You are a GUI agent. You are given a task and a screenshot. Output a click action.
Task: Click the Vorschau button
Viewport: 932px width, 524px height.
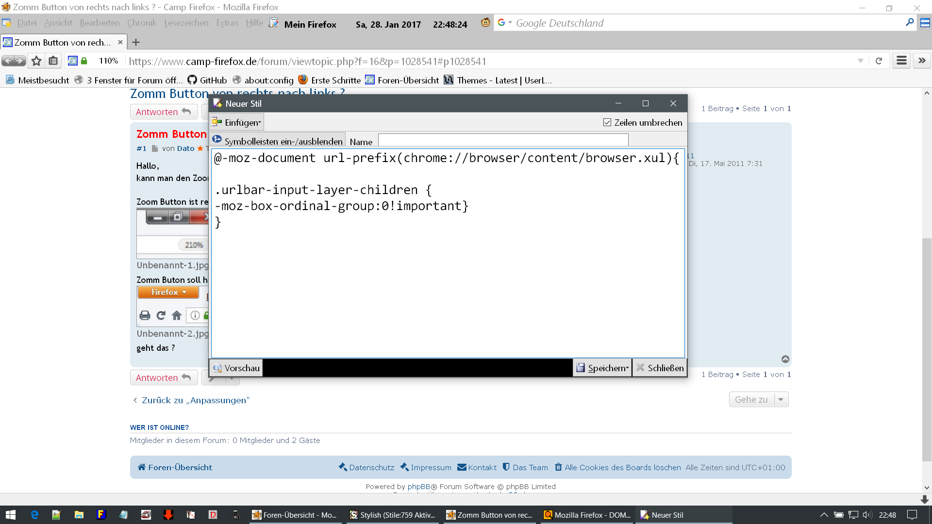(236, 368)
